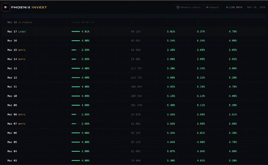Click the 2.62% cell in Mar 07 row
Image resolution: width=268 pixels, height=165 pixels.
pyautogui.click(x=171, y=124)
